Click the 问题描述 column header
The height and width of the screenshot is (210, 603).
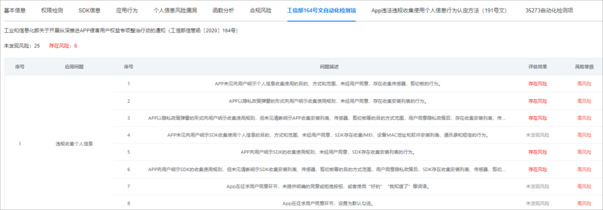(x=329, y=66)
